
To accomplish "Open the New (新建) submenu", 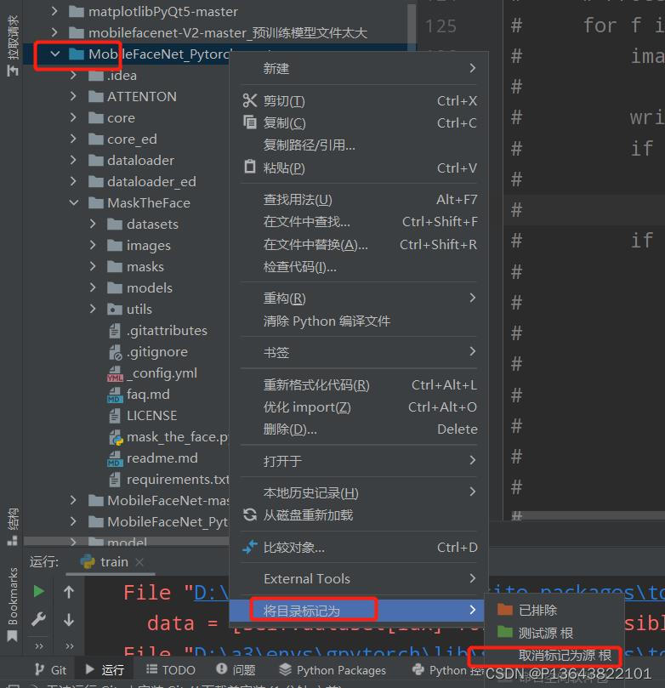I will point(359,68).
